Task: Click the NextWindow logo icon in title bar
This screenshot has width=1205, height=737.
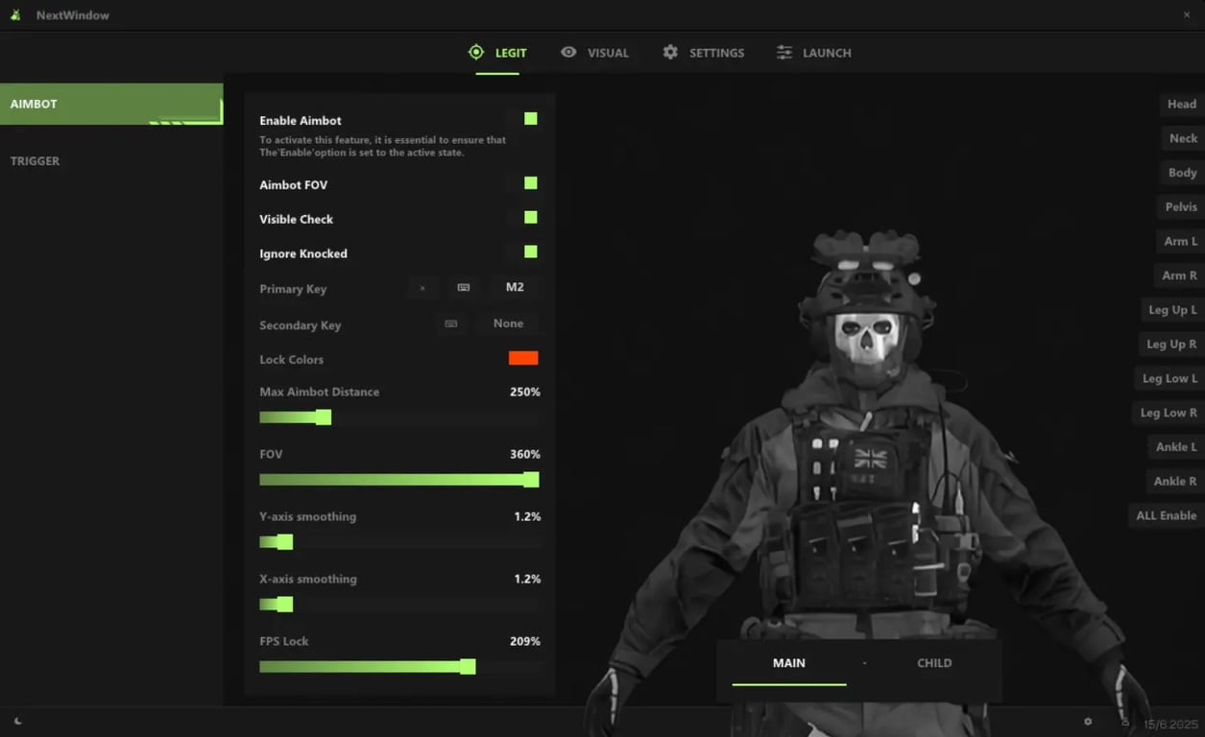Action: pos(15,14)
